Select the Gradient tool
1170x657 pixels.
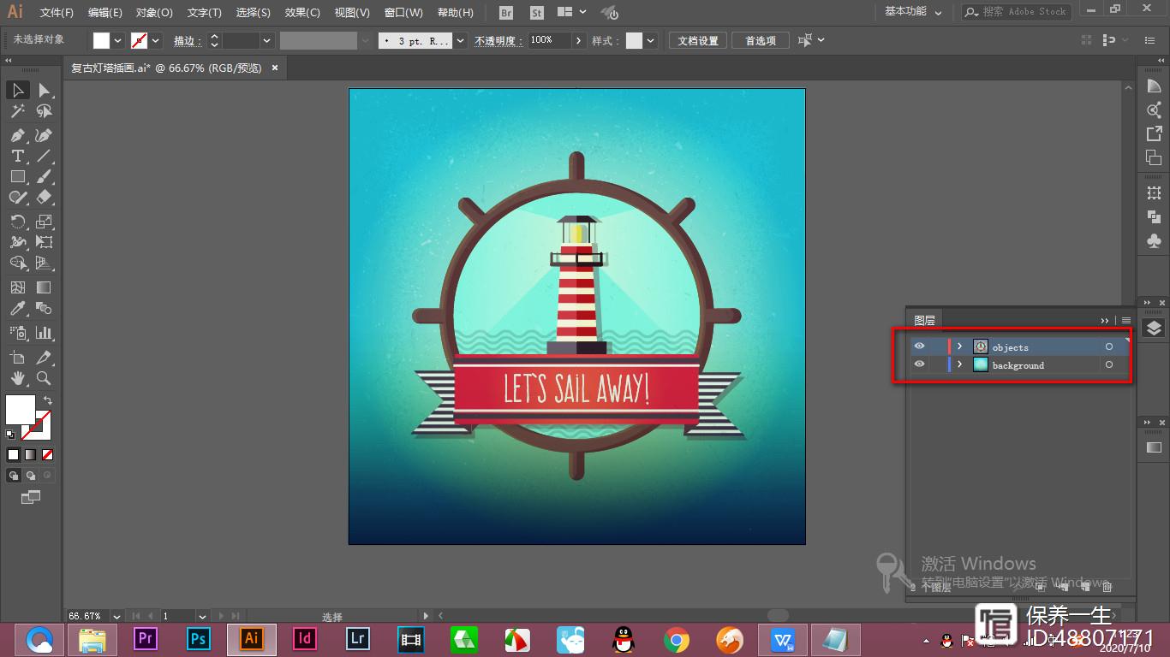pos(44,287)
